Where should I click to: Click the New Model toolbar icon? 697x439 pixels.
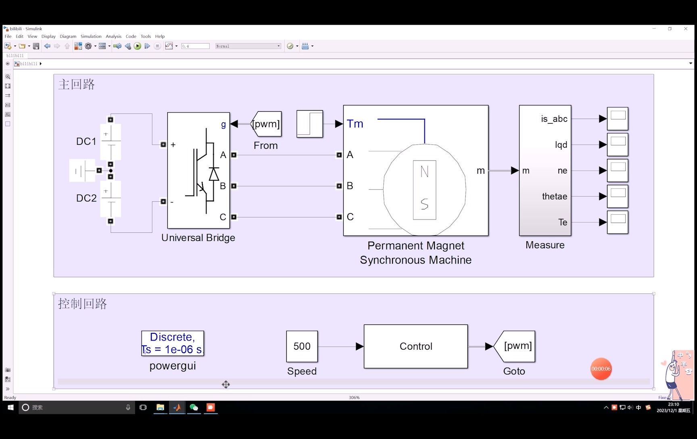pyautogui.click(x=8, y=46)
